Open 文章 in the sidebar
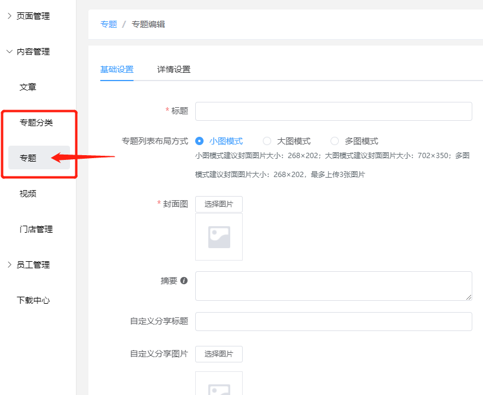 (28, 87)
